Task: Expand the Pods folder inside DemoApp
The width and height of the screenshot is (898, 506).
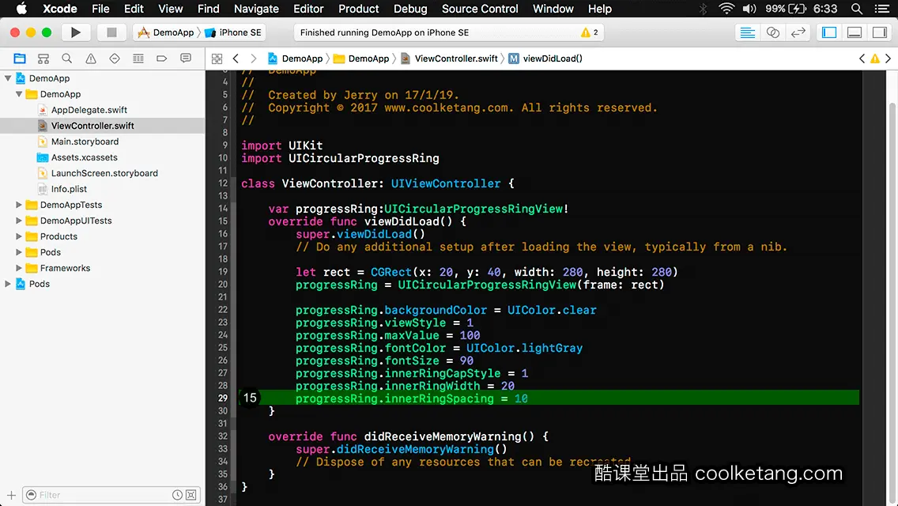Action: 19,252
